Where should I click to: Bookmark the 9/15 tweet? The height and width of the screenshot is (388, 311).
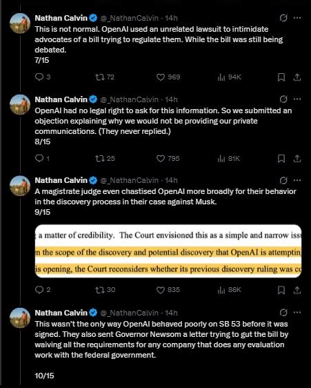pos(281,290)
